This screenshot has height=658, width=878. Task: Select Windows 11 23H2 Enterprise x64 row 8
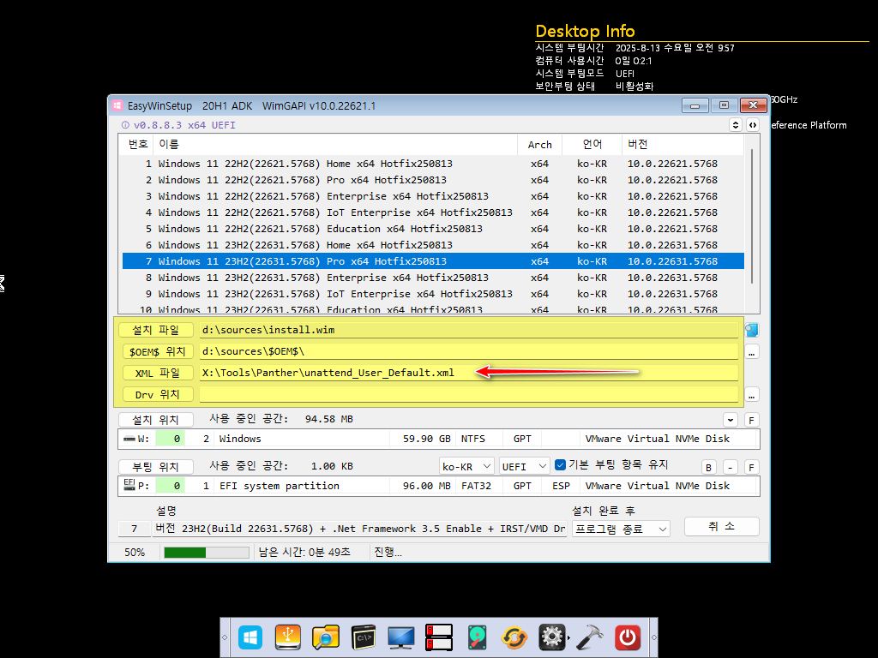pos(433,278)
